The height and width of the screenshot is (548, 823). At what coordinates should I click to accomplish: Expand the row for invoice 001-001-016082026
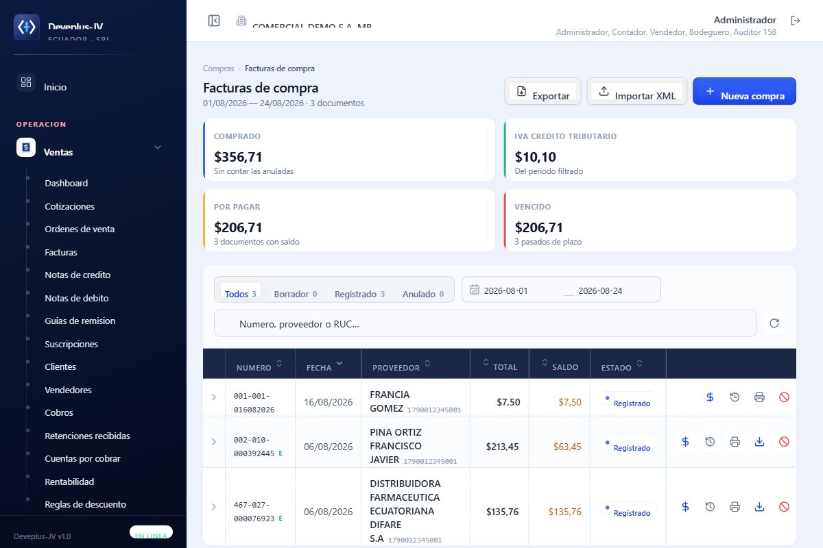pos(213,397)
